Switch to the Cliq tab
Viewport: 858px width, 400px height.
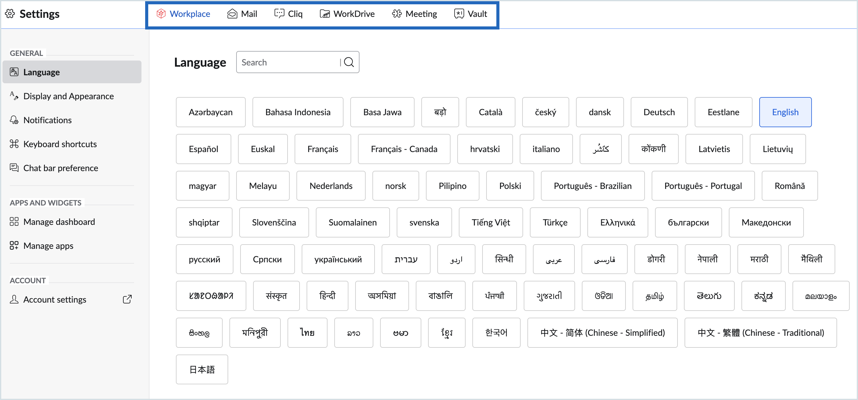[288, 14]
